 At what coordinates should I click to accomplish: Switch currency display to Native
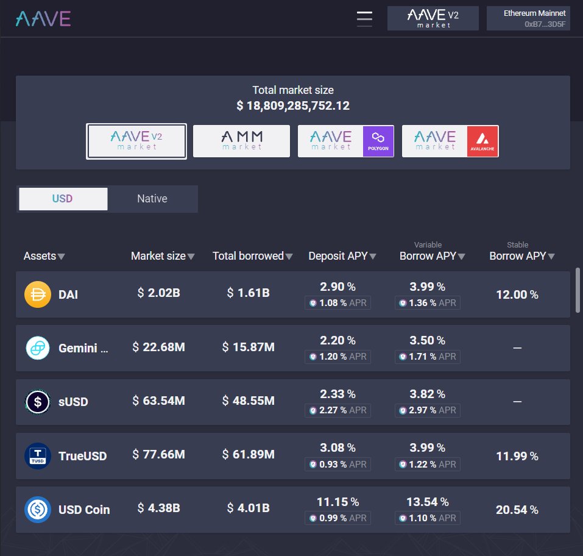(152, 199)
